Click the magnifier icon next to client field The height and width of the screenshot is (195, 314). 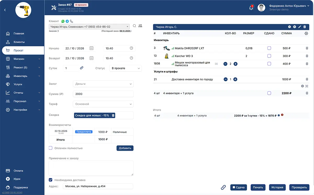click(134, 26)
